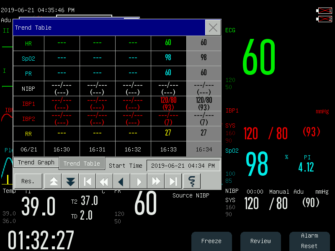This screenshot has width=335, height=251.
Task: Click the 06/21 date cell
Action: 28,149
